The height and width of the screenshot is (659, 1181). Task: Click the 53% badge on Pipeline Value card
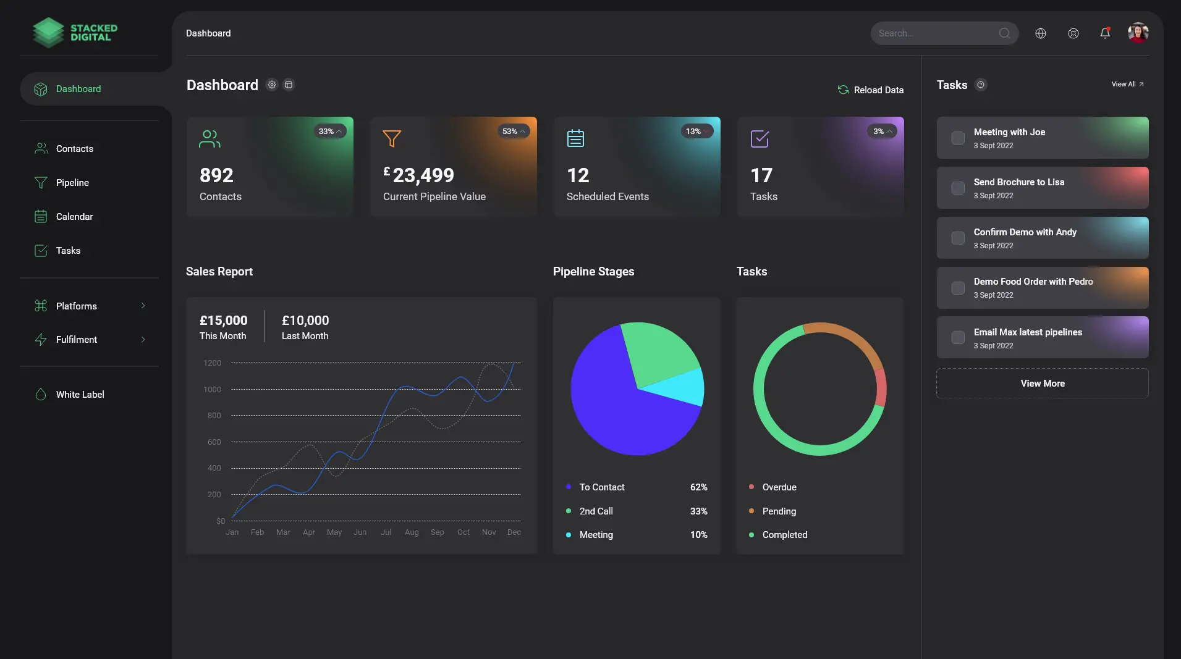point(514,131)
